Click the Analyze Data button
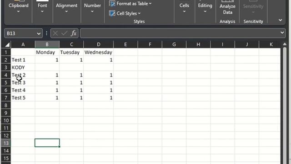This screenshot has width=291, height=164. (227, 8)
